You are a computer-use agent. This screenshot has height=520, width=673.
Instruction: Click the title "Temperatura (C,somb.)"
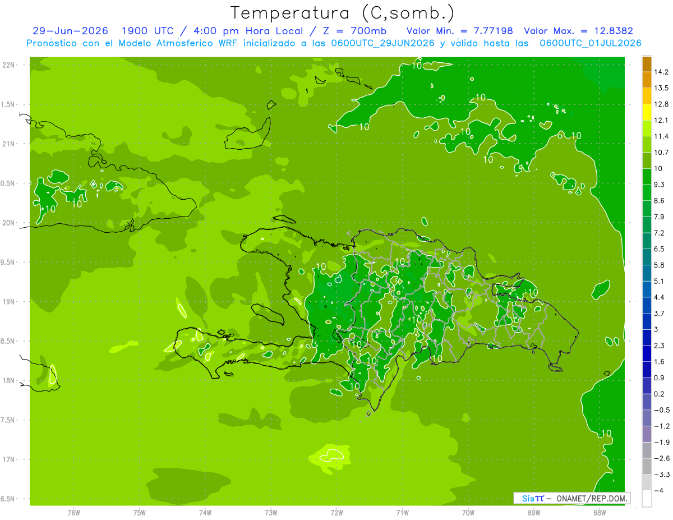click(342, 12)
